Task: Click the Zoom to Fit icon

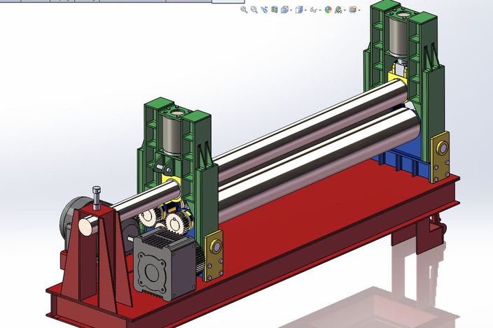Action: point(244,10)
